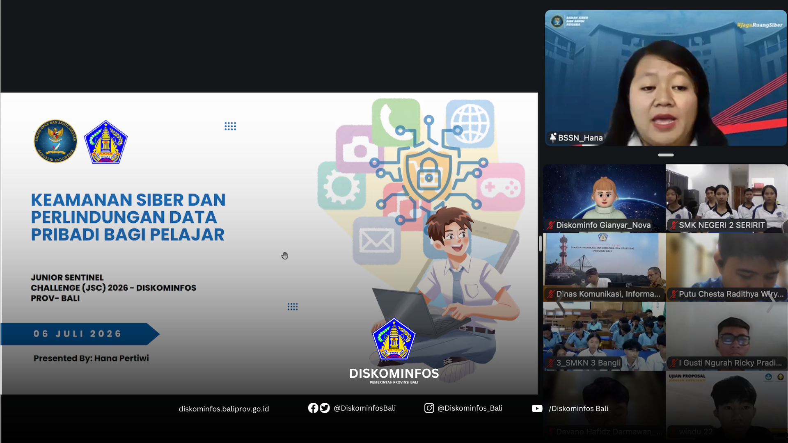Click the muted mic icon on SMK NEGERI 2 SERIRIT
The height and width of the screenshot is (443, 788).
673,225
